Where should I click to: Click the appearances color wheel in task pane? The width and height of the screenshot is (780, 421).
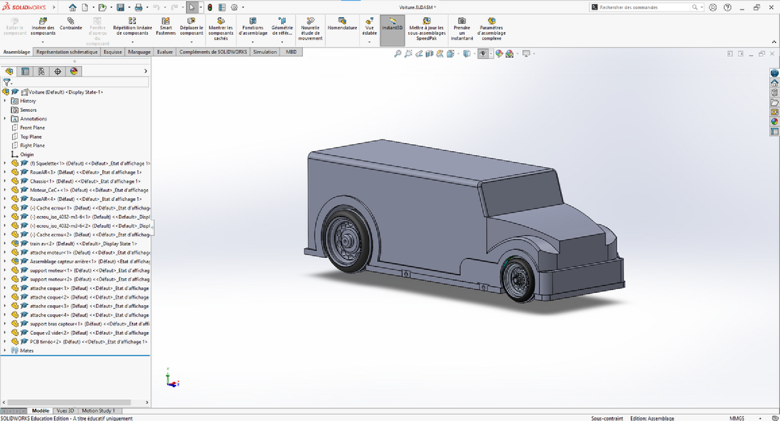(774, 122)
